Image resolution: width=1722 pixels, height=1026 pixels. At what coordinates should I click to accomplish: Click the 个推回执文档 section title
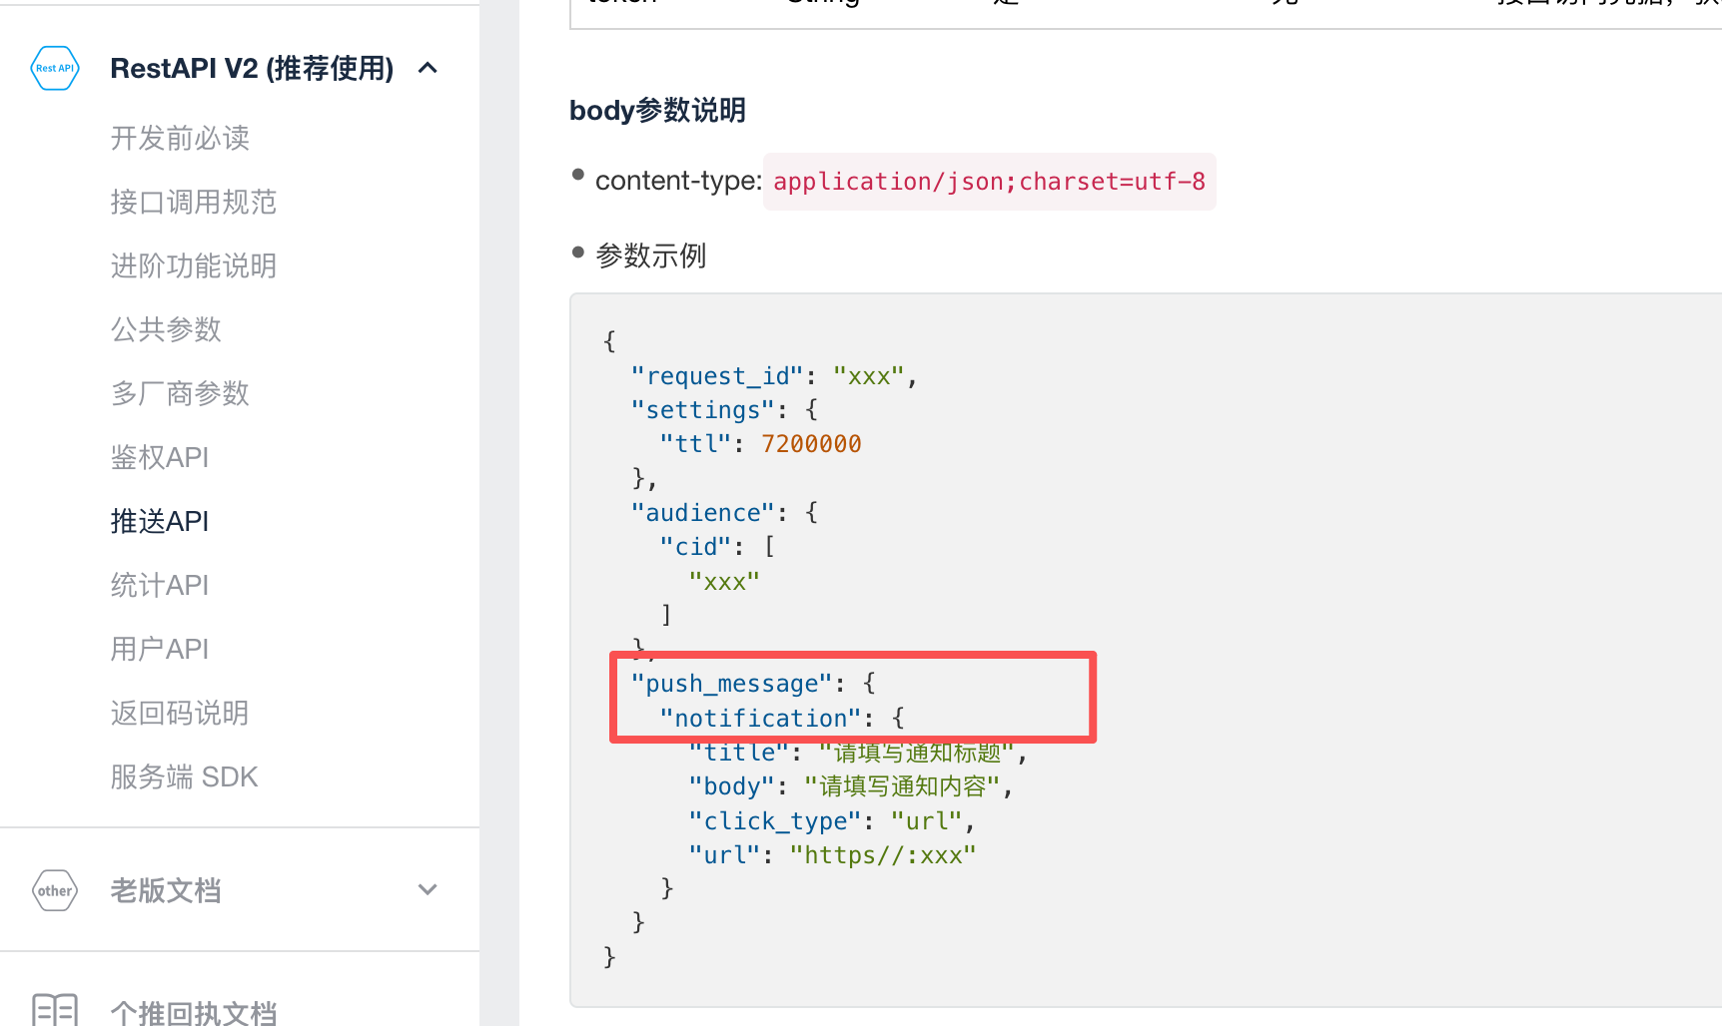point(194,1012)
